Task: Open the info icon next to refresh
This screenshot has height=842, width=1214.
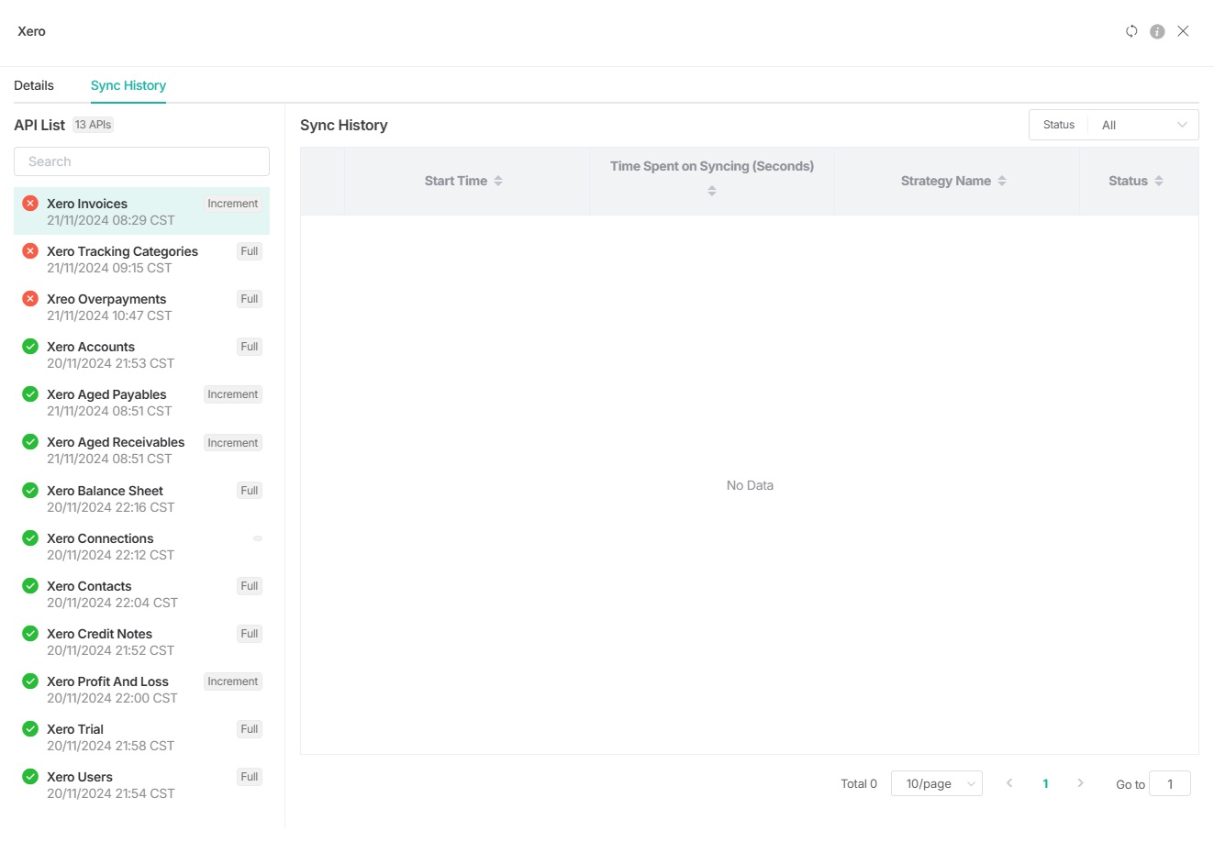Action: pyautogui.click(x=1157, y=31)
